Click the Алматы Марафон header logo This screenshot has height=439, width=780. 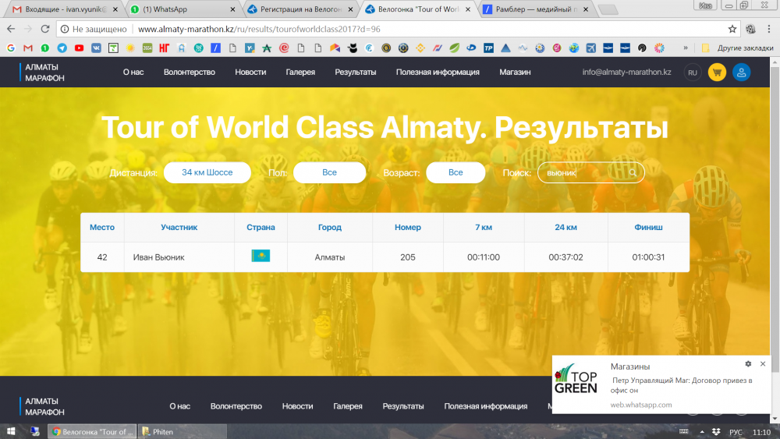point(44,73)
